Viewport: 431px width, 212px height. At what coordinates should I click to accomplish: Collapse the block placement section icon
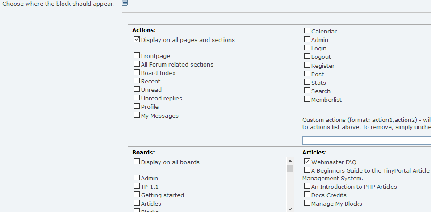(x=125, y=3)
